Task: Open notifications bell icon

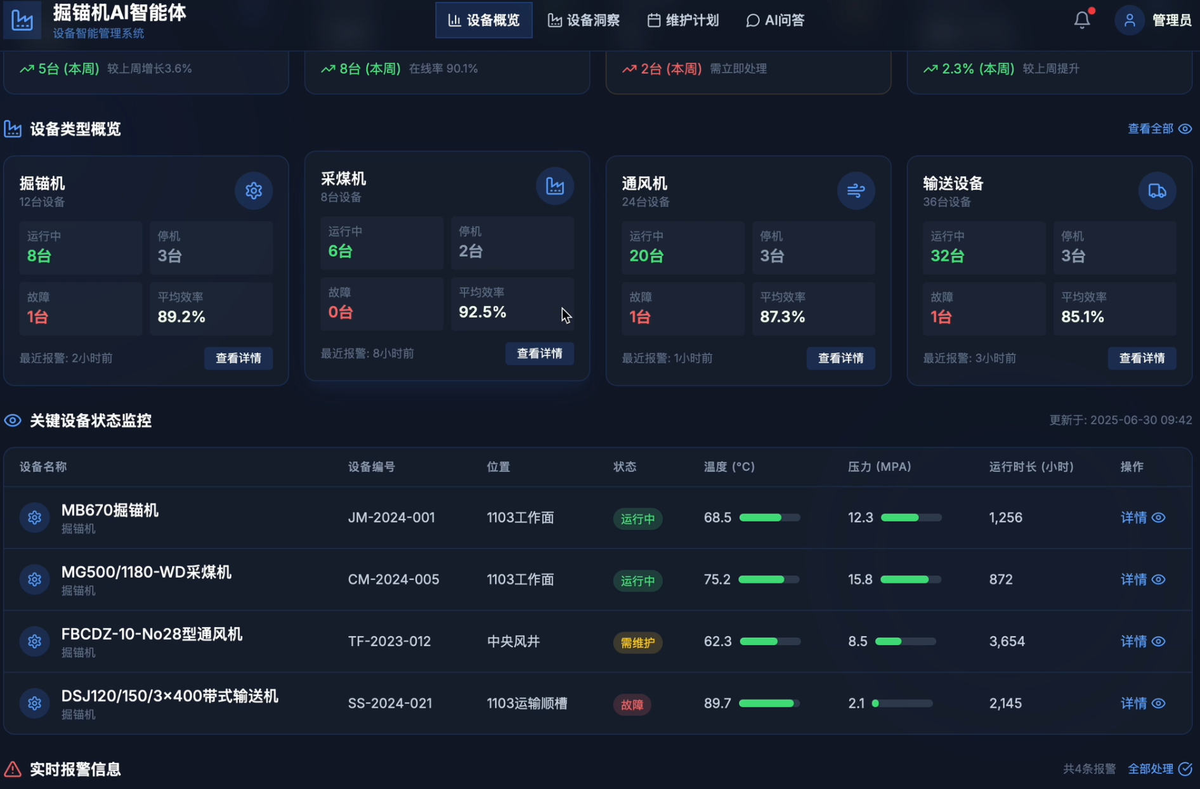Action: coord(1082,20)
